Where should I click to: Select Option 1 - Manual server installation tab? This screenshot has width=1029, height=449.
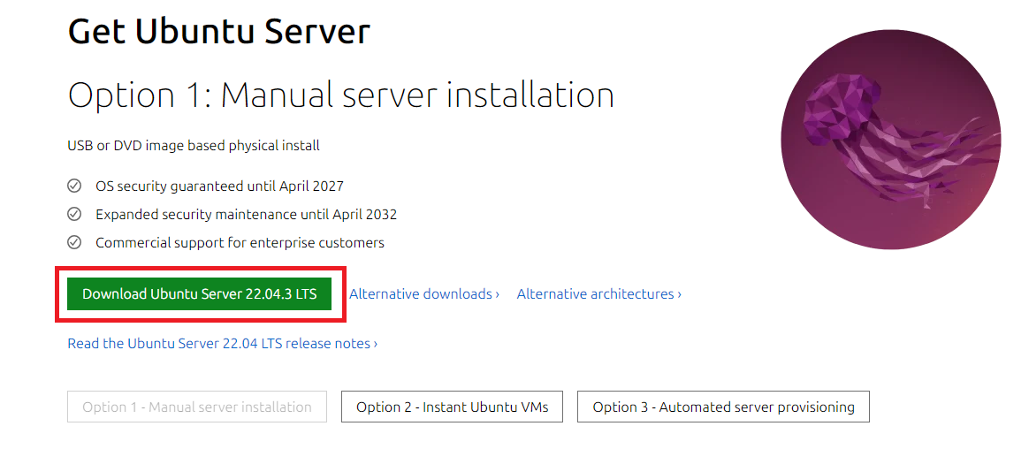point(197,407)
